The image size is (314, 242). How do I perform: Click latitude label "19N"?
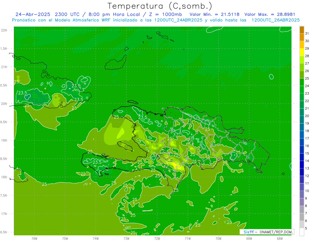[4, 140]
